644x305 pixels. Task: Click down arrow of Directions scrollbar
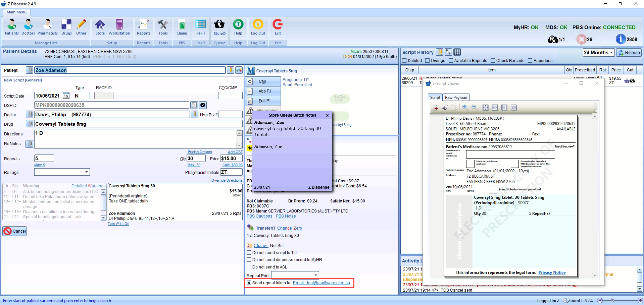[239, 145]
